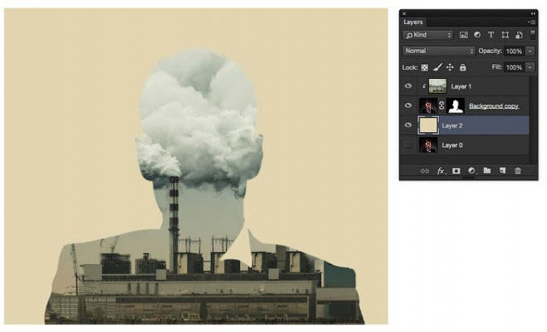
Task: Open the Opacity slider arrow
Action: [530, 51]
